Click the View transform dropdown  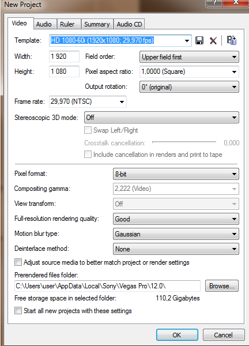point(176,204)
